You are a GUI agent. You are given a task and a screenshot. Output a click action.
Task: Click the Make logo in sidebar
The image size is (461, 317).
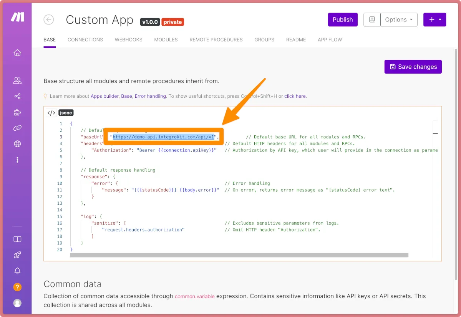(17, 17)
